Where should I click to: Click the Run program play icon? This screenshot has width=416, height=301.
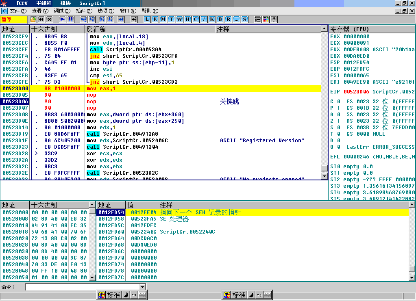(x=62, y=19)
